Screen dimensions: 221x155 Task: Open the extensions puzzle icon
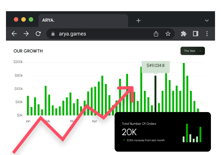(184, 34)
